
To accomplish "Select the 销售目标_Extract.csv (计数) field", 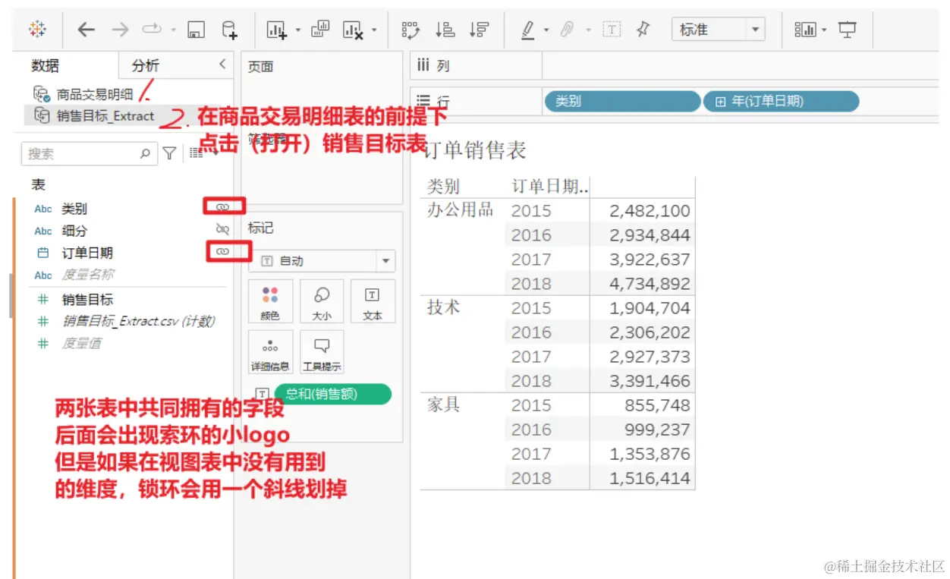I will tap(138, 321).
